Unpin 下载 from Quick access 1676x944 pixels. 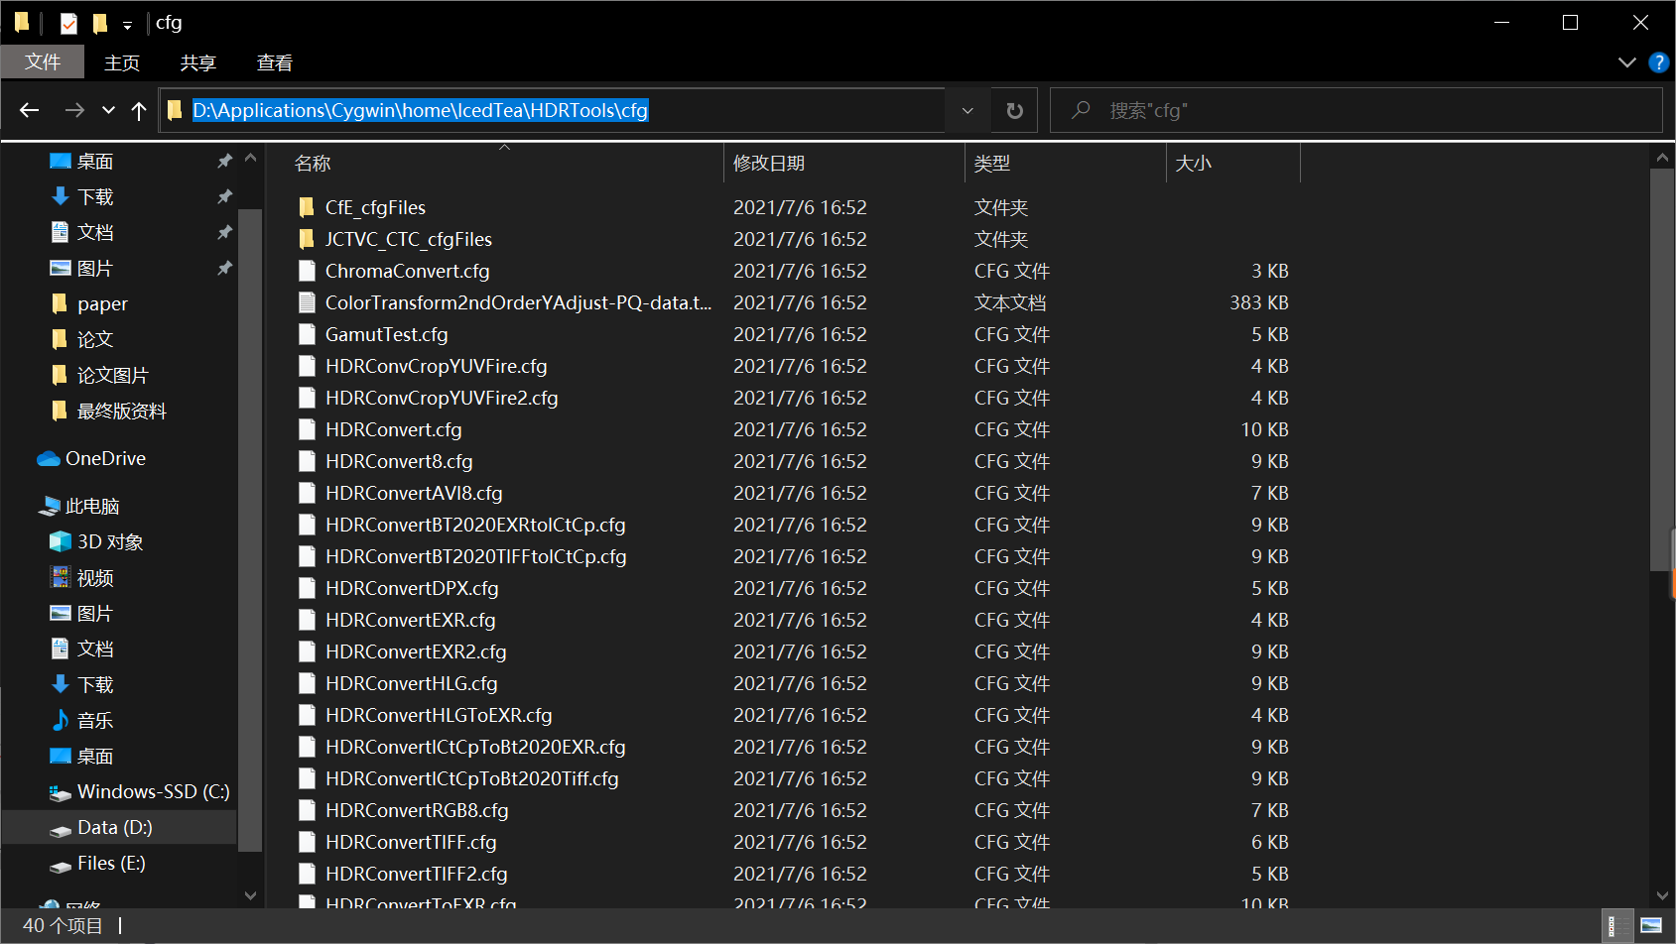point(224,196)
